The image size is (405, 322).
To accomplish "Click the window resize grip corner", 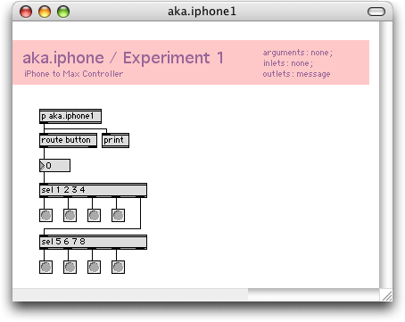I will [386, 295].
